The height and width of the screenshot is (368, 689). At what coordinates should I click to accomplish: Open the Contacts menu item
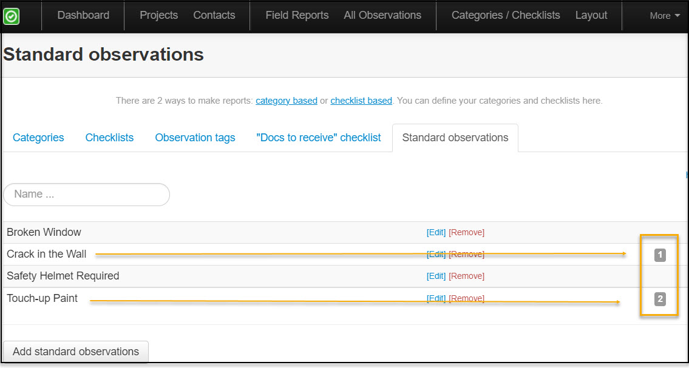(x=214, y=15)
